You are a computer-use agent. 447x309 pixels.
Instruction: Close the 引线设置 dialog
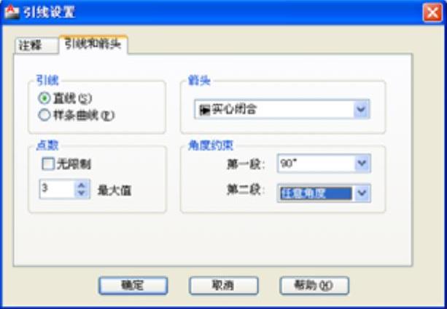coord(432,12)
